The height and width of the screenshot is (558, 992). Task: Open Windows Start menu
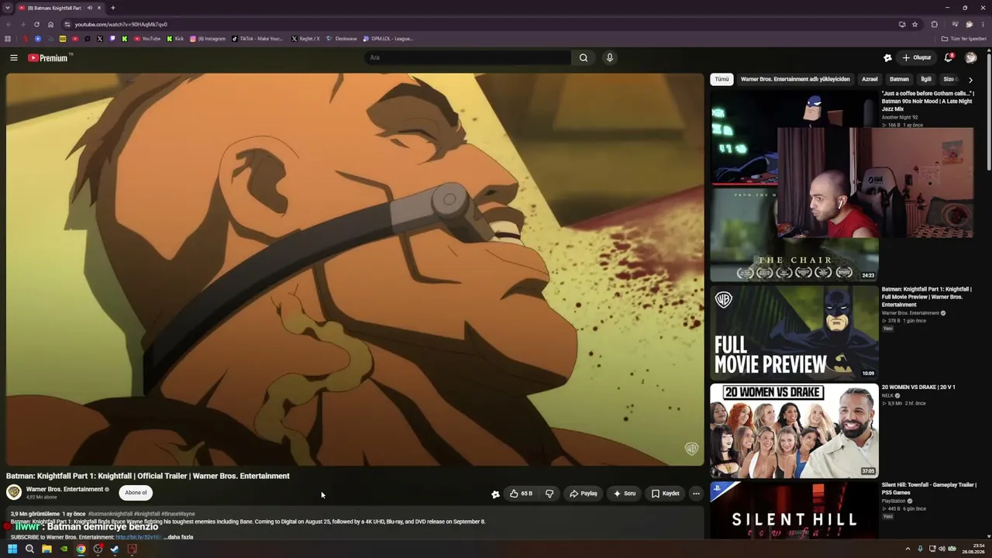pyautogui.click(x=12, y=549)
